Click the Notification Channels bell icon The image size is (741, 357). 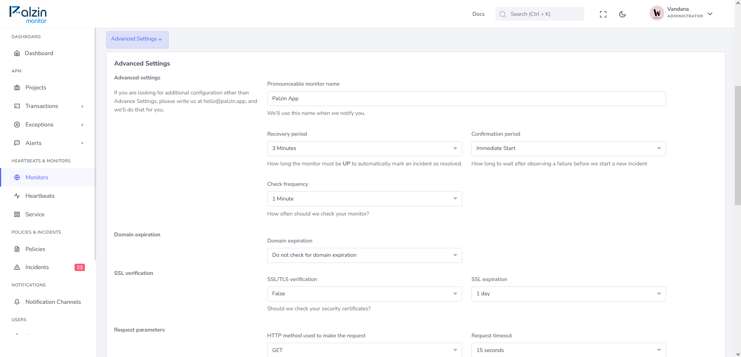point(17,302)
